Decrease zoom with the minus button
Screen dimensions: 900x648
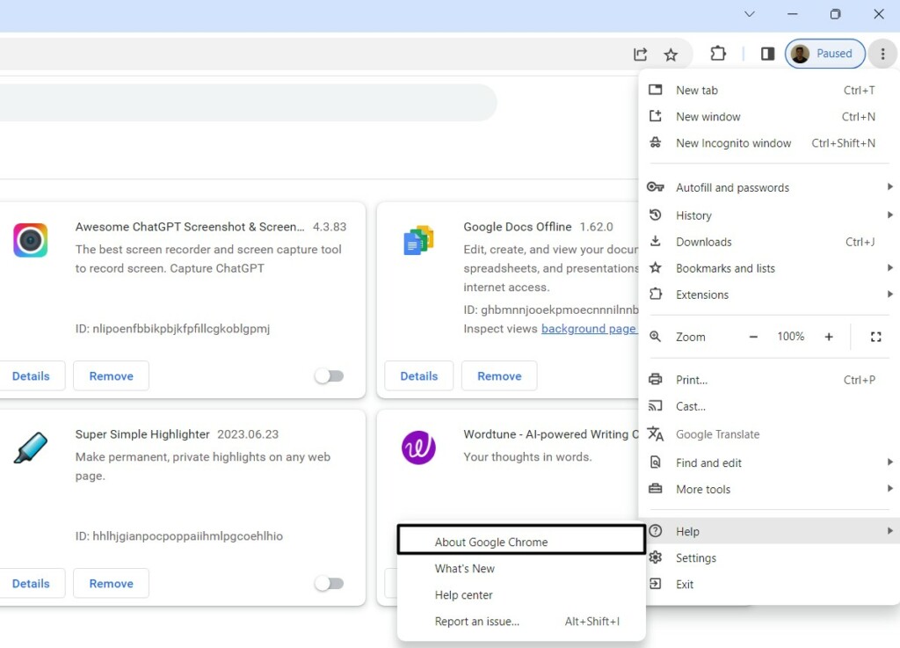tap(753, 337)
